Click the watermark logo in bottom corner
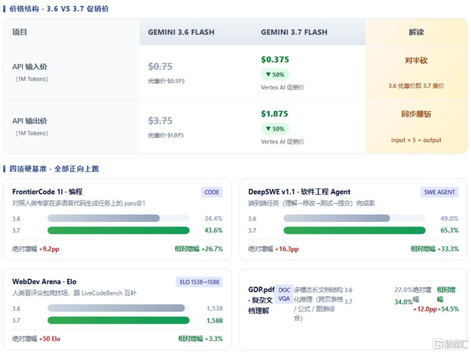This screenshot has height=352, width=471. point(450,343)
